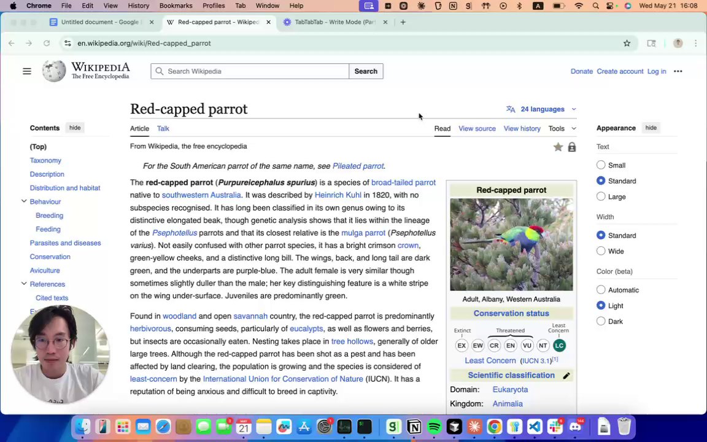707x442 pixels.
Task: Launch Spotify from the Dock
Action: click(435, 426)
